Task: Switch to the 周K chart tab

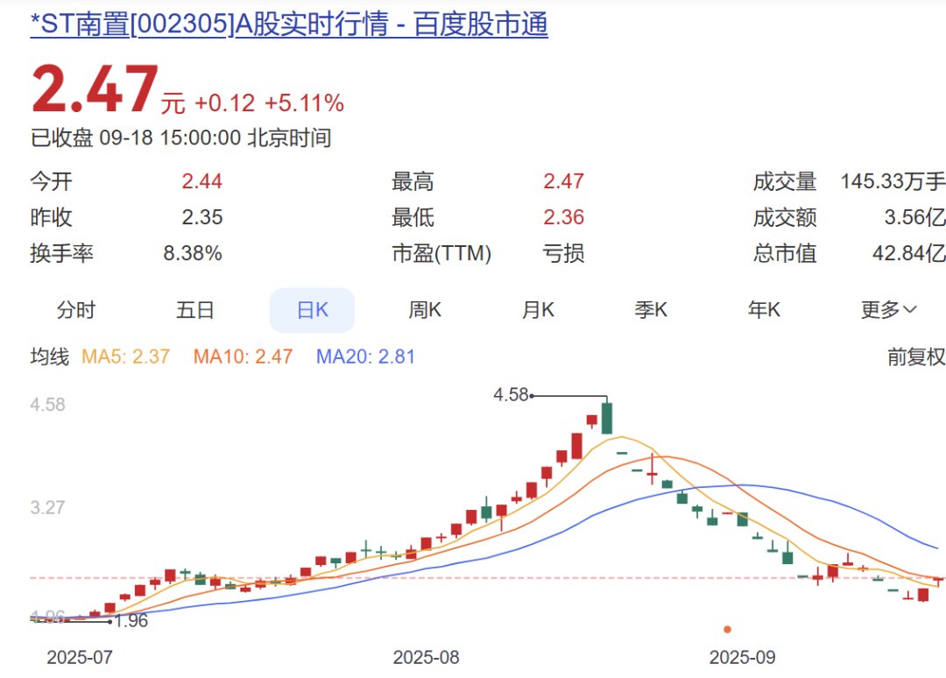Action: [425, 310]
